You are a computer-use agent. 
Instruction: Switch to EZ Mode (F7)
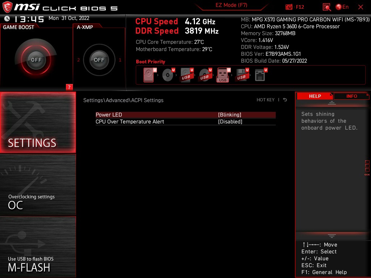(231, 5)
